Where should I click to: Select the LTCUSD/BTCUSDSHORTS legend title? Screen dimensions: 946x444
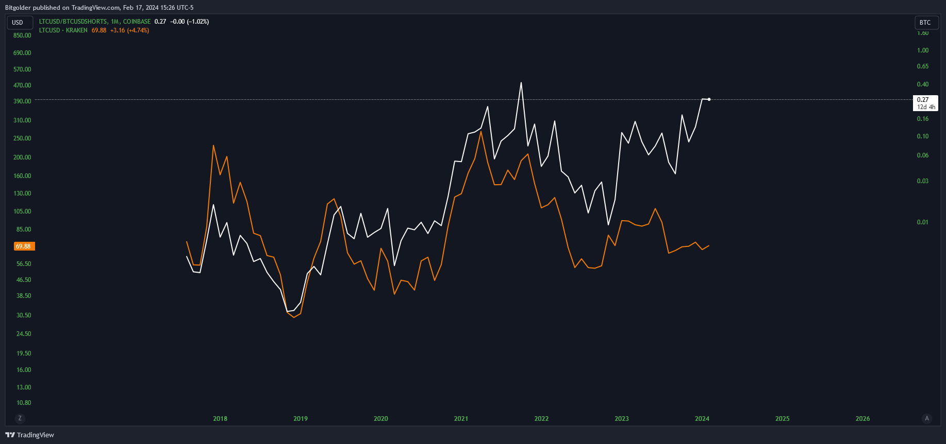point(95,22)
